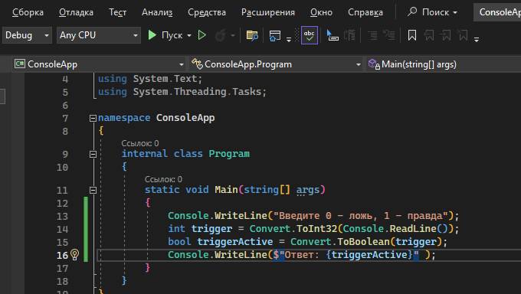521x294 pixels.
Task: Click the method icon beside Main(string[] args)
Action: click(374, 64)
